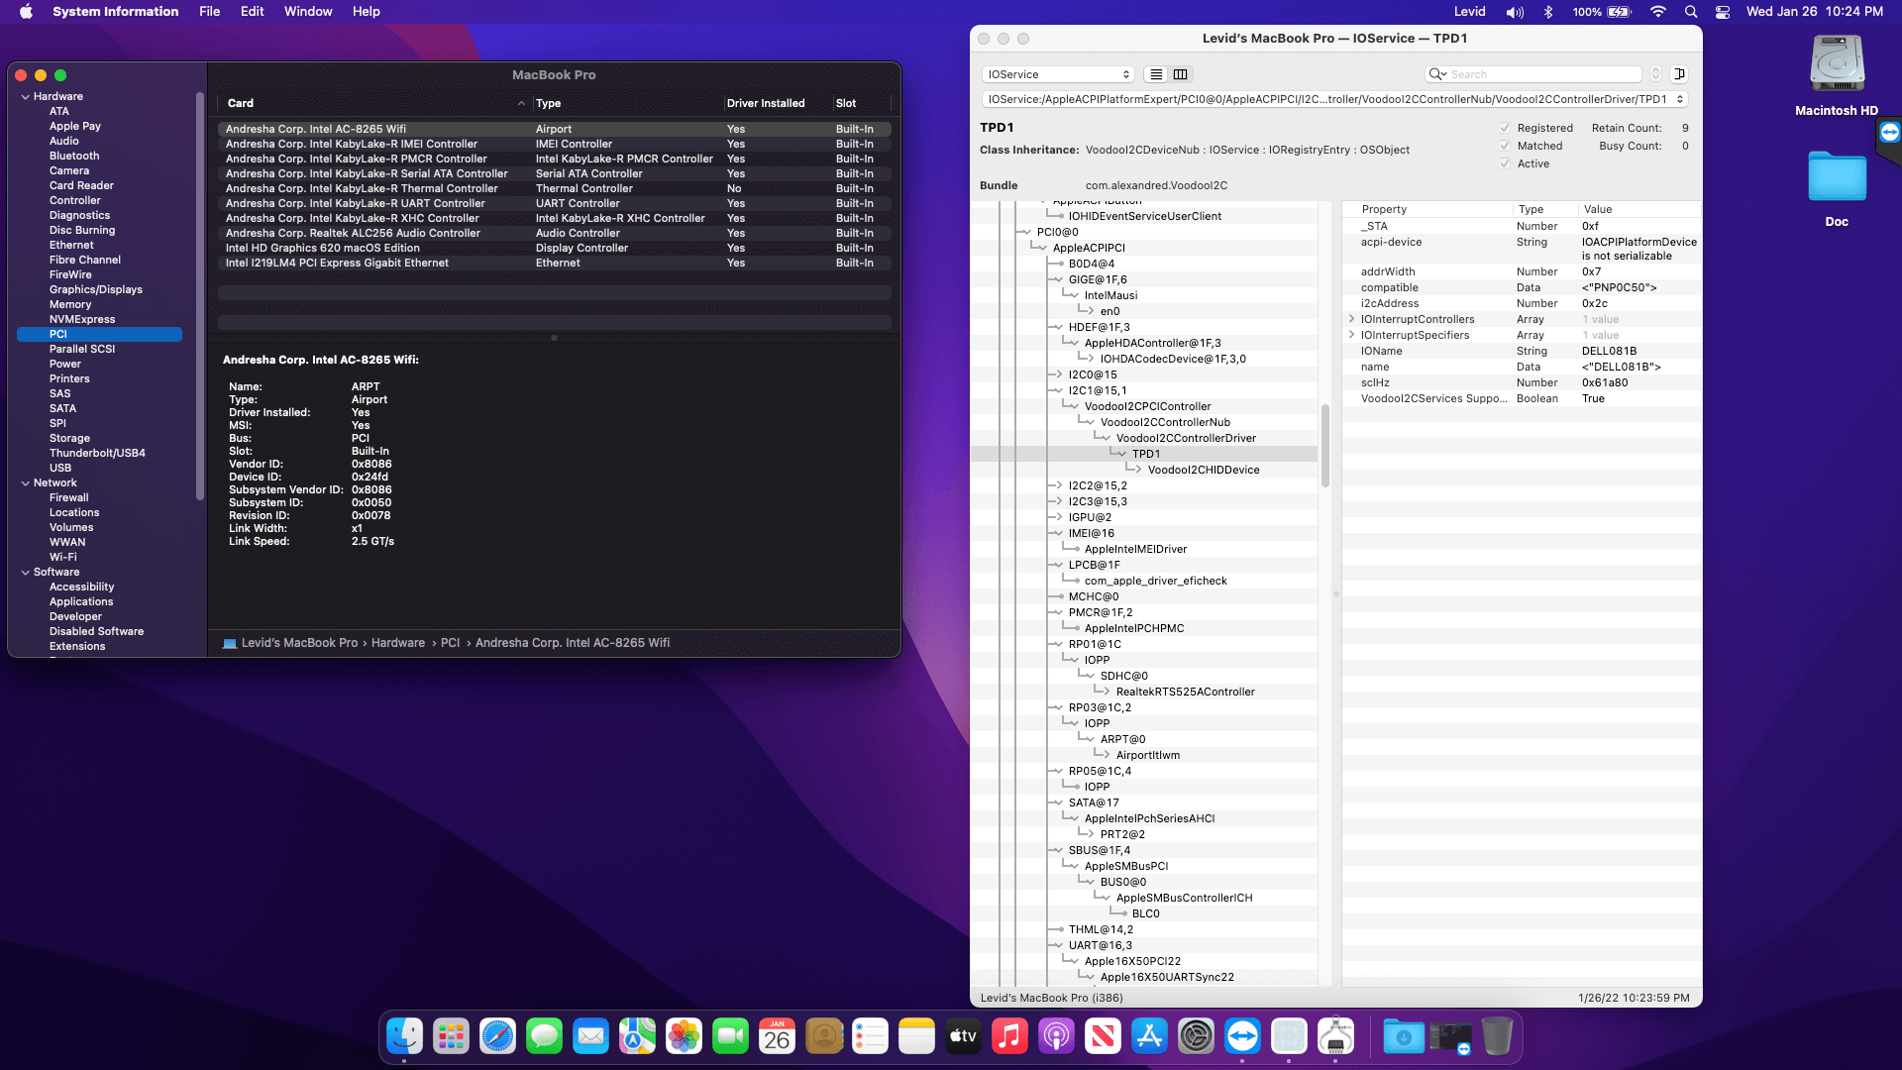Collapse the Software section in sidebar

coord(25,572)
